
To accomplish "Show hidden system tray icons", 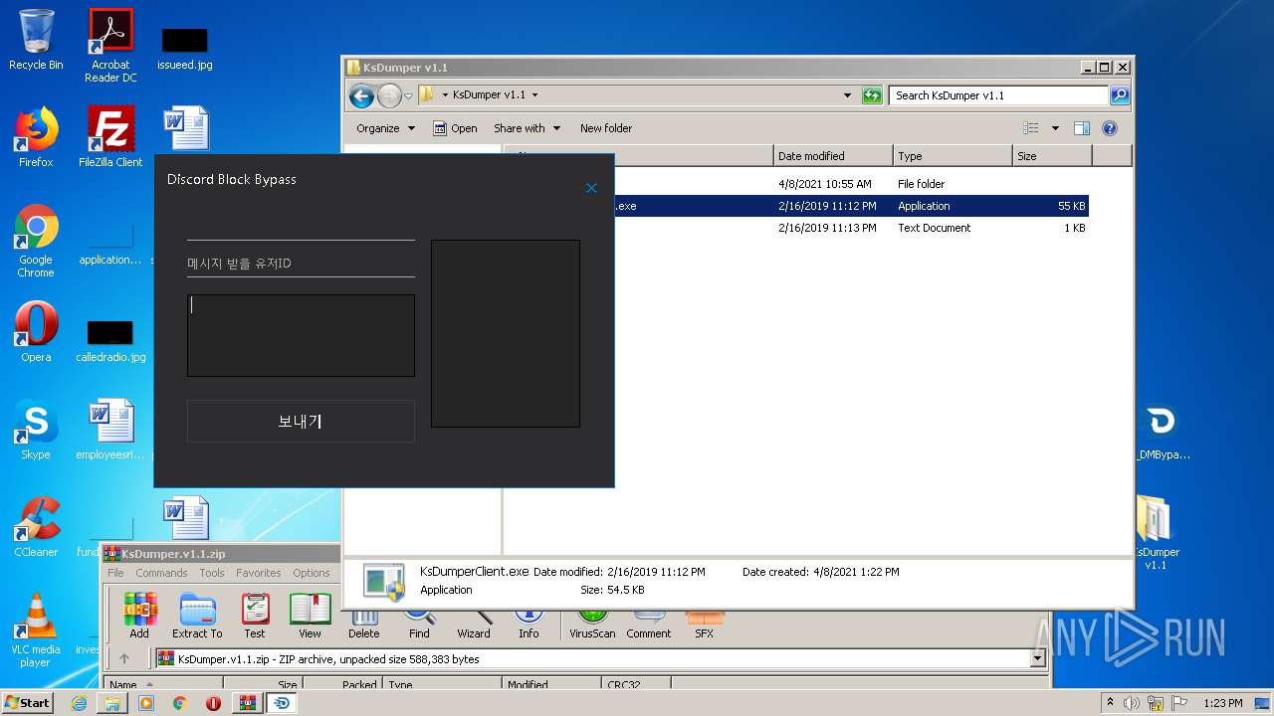I will [x=1111, y=703].
